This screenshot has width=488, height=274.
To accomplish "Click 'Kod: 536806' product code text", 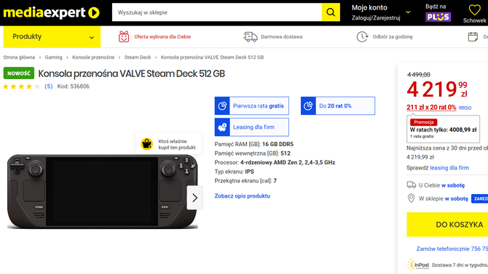I will (x=73, y=86).
